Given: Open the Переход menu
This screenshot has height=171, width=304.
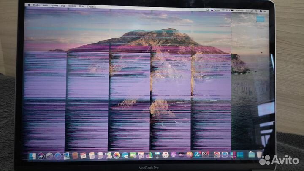Looking at the screenshot, I should click(x=72, y=6).
